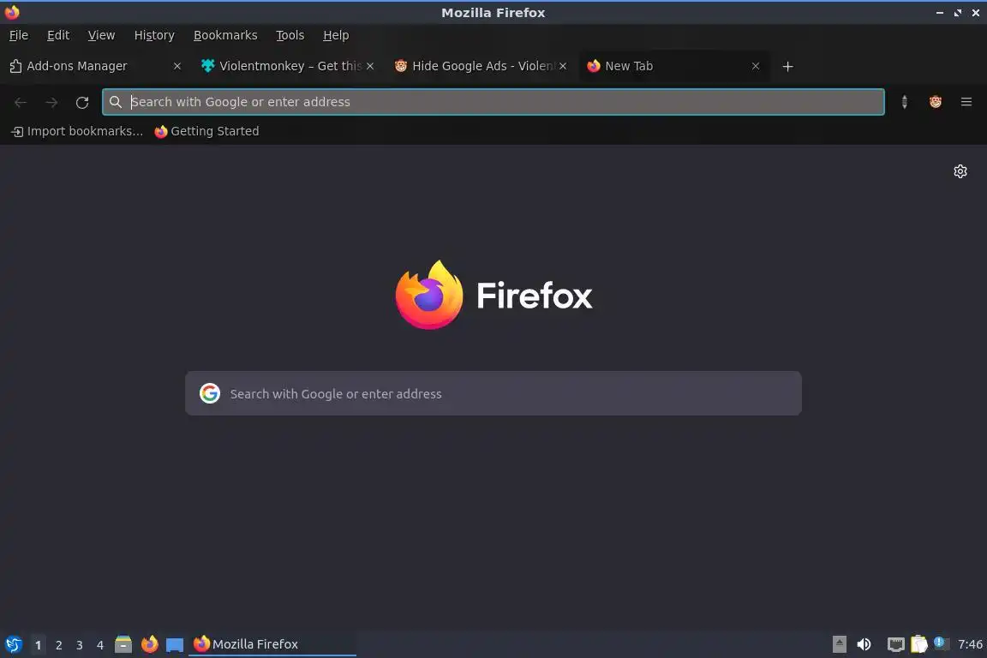This screenshot has width=987, height=658.
Task: Open the Getting Started bookmark
Action: point(206,131)
